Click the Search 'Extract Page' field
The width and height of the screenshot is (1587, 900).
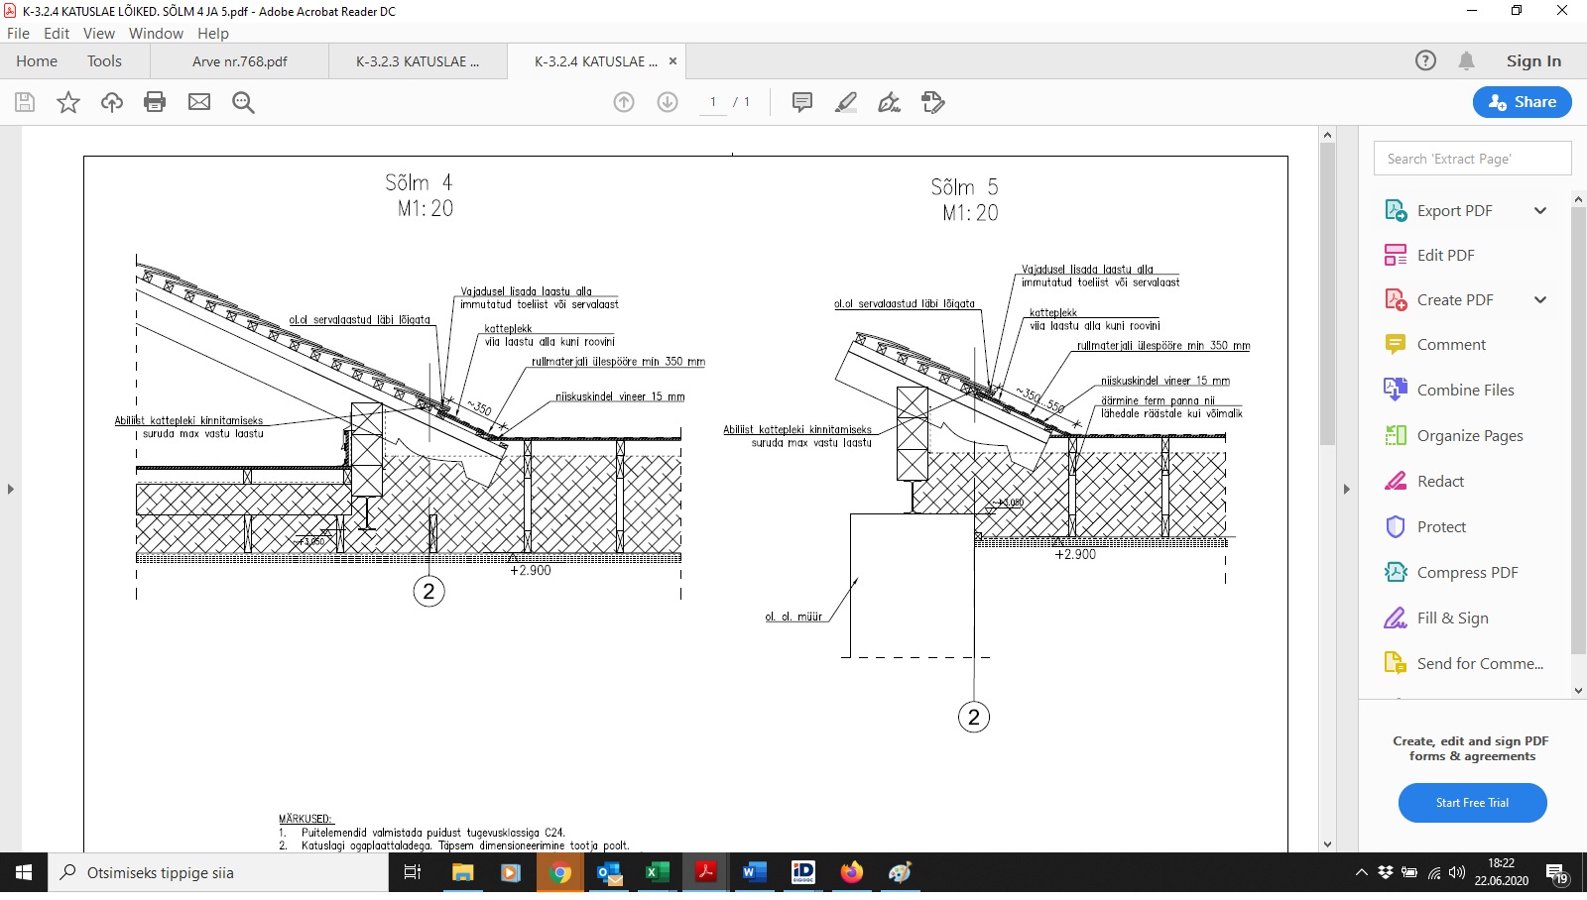tap(1472, 159)
